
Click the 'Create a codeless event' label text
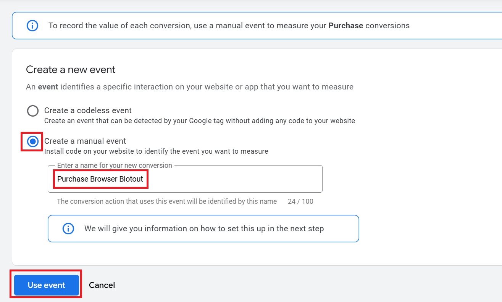coord(88,110)
